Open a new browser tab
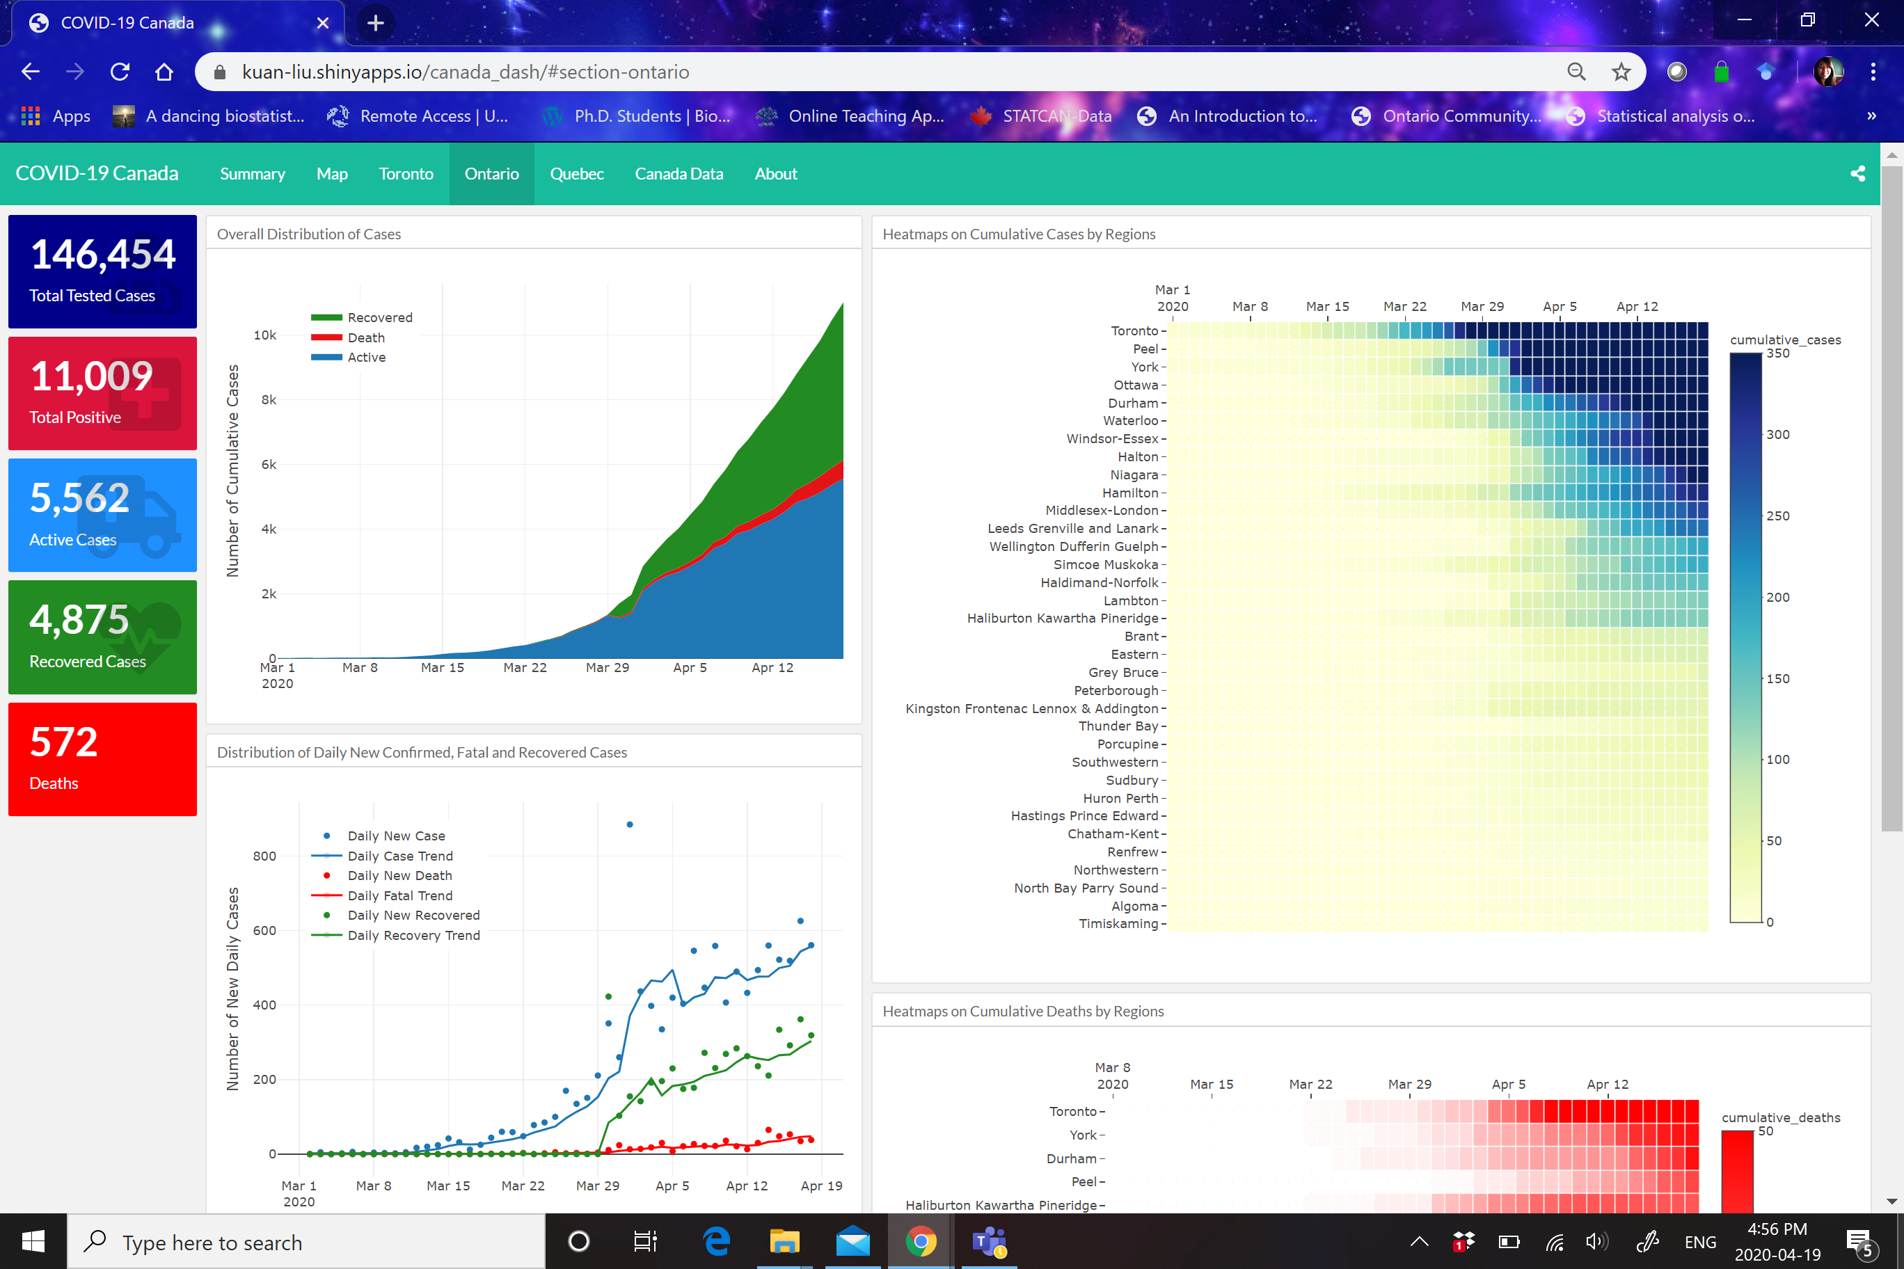 click(376, 23)
